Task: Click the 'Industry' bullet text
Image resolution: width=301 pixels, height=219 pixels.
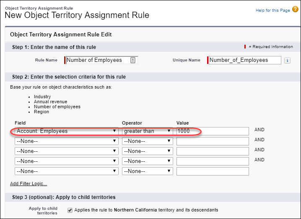Action: point(42,97)
